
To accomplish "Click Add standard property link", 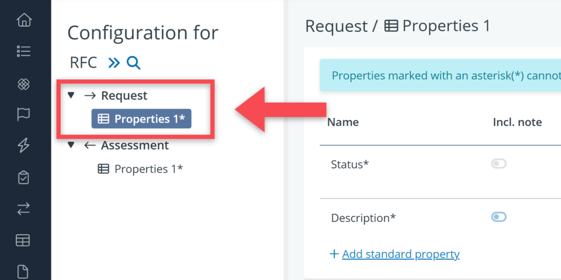I will (x=400, y=254).
